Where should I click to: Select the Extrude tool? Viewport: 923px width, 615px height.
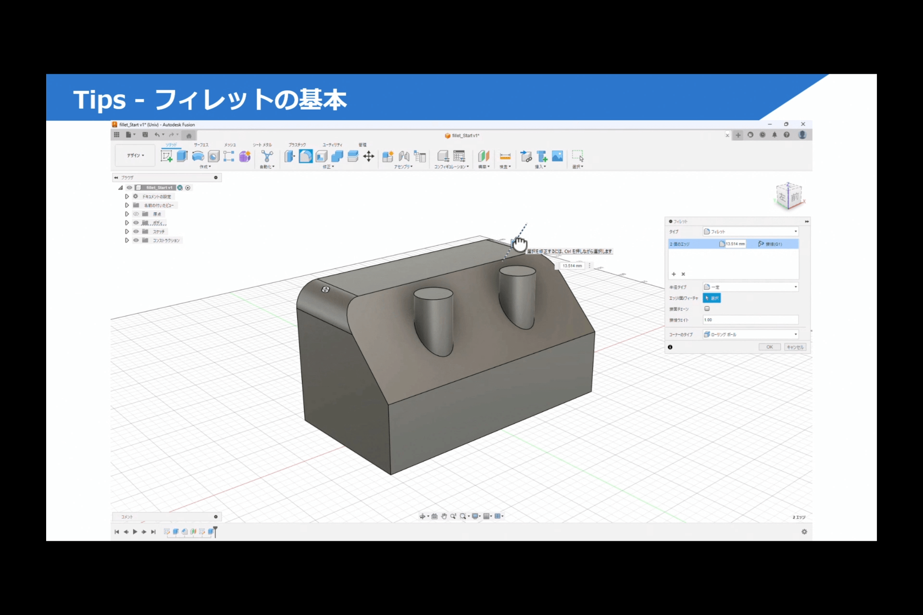(182, 156)
